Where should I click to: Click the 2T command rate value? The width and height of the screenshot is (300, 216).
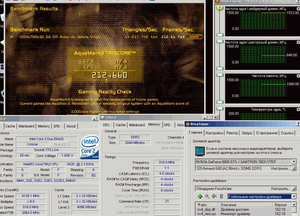[167, 201]
